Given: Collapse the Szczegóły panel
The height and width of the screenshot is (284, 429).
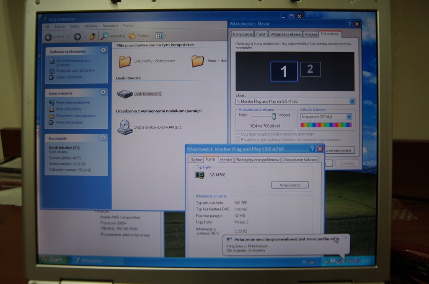Looking at the screenshot, I should pos(103,138).
